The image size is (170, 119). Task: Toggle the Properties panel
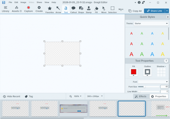click(158, 96)
